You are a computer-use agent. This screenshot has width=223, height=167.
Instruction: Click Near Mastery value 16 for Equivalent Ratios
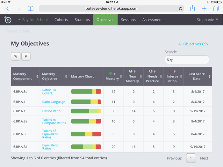[133, 147]
